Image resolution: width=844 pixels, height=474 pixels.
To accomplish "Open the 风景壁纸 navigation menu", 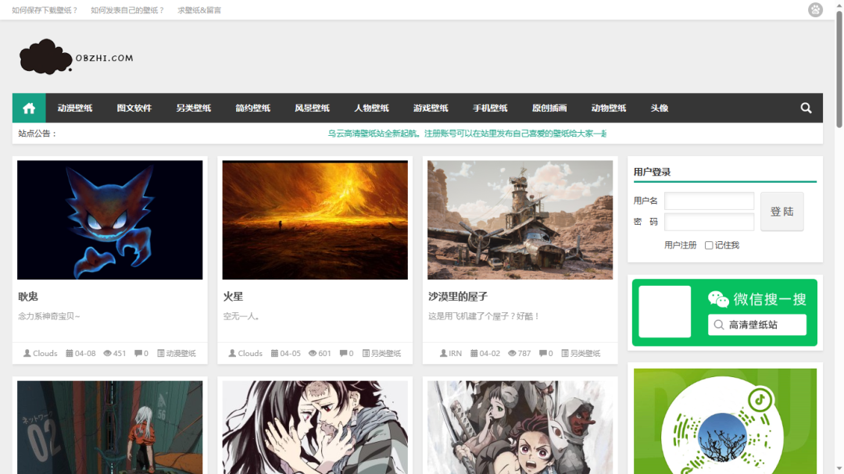I will pyautogui.click(x=312, y=108).
